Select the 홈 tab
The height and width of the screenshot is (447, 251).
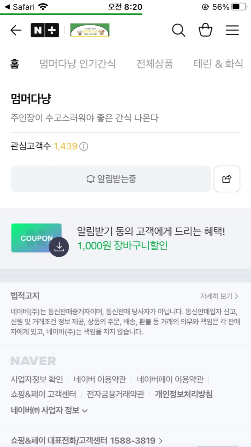[15, 64]
